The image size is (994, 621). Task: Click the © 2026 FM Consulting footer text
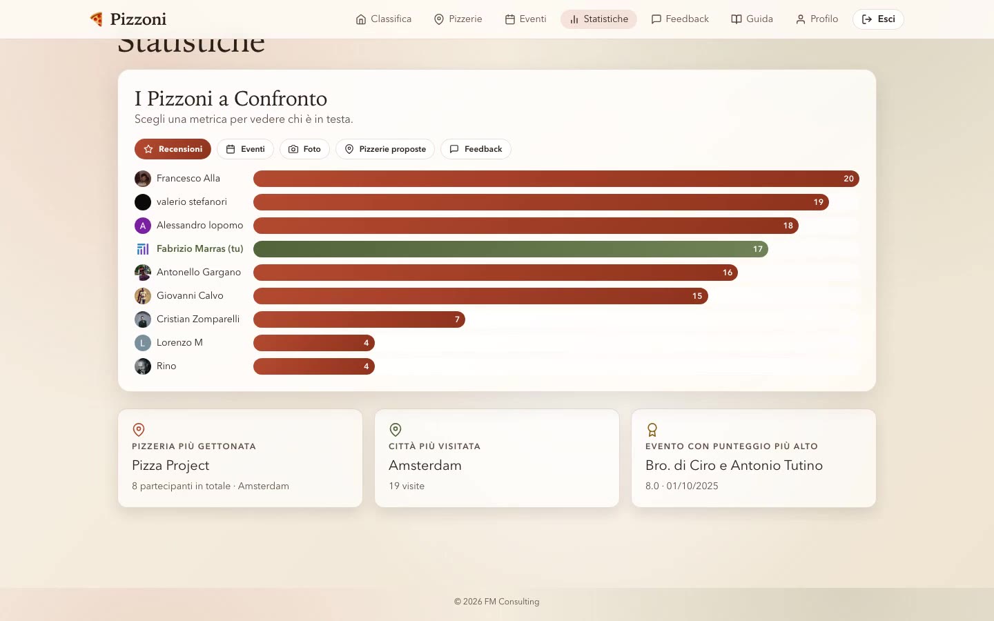(497, 602)
